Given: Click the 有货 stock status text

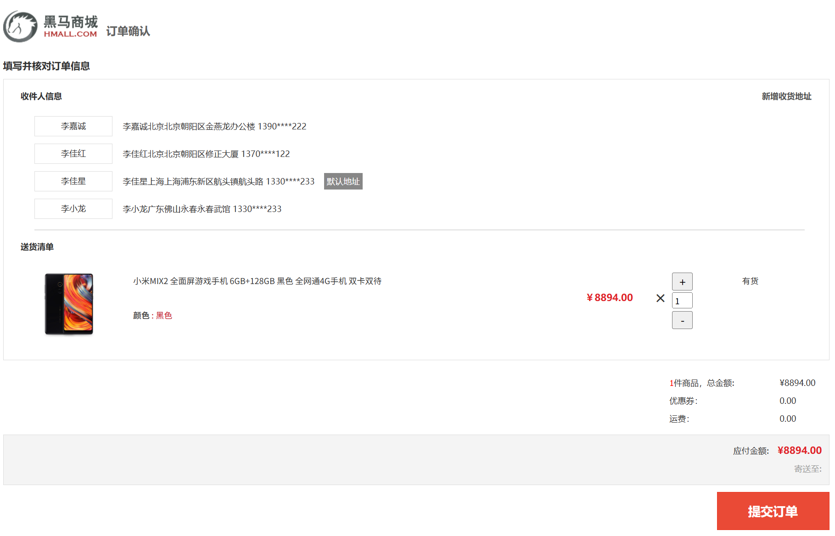Looking at the screenshot, I should (750, 281).
